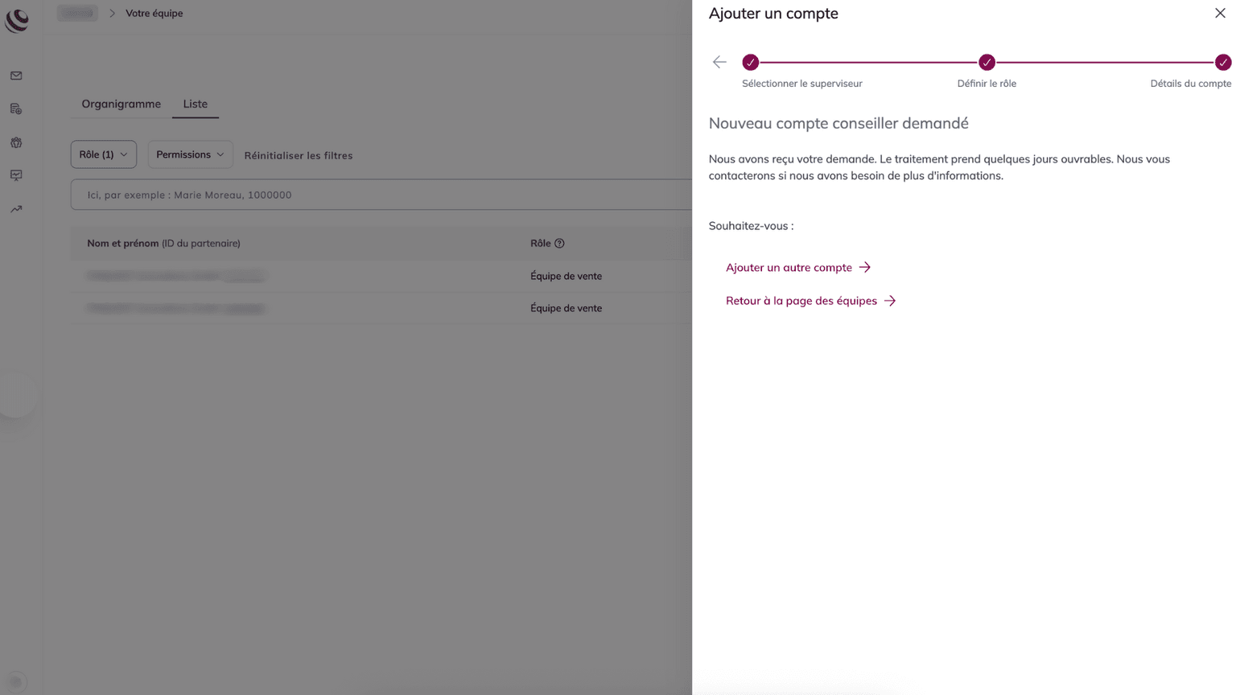
Task: Click the team member search field
Action: (x=378, y=195)
